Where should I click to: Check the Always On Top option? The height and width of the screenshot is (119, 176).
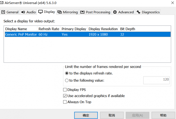click(x=65, y=102)
